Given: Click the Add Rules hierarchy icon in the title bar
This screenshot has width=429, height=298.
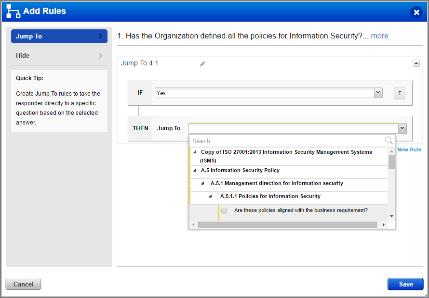Looking at the screenshot, I should click(x=13, y=12).
